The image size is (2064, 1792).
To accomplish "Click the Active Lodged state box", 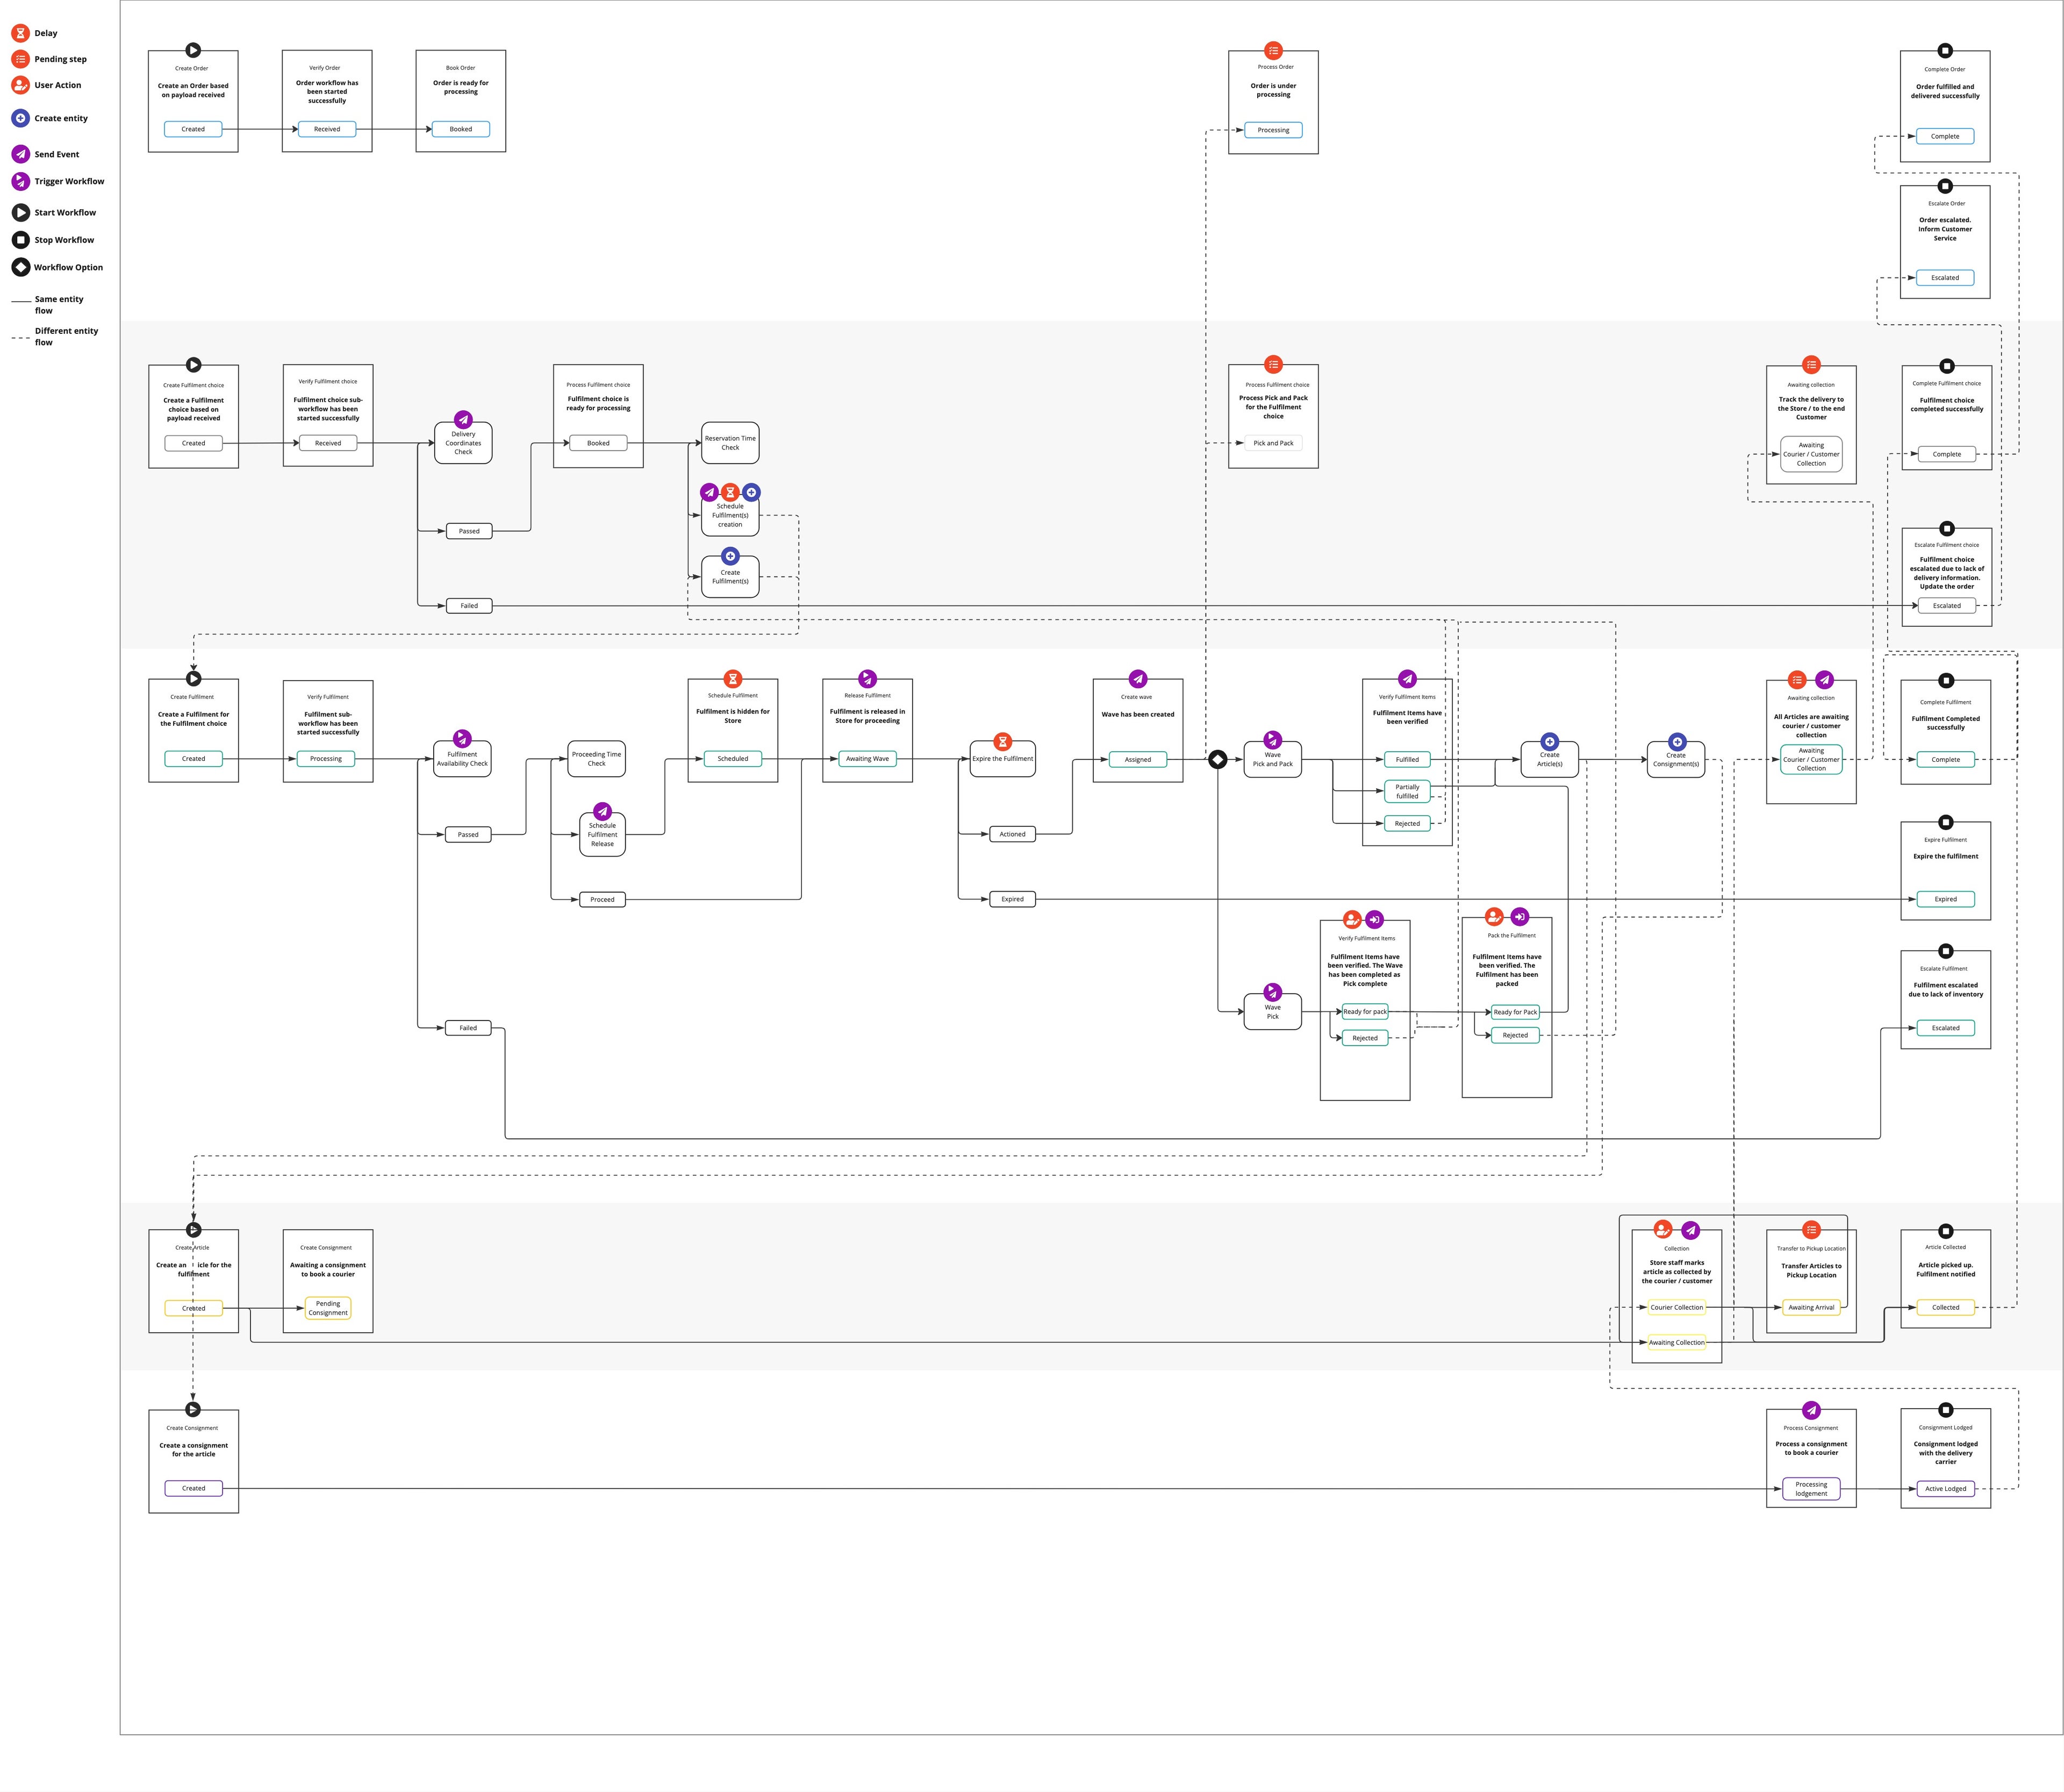I will [1945, 1488].
